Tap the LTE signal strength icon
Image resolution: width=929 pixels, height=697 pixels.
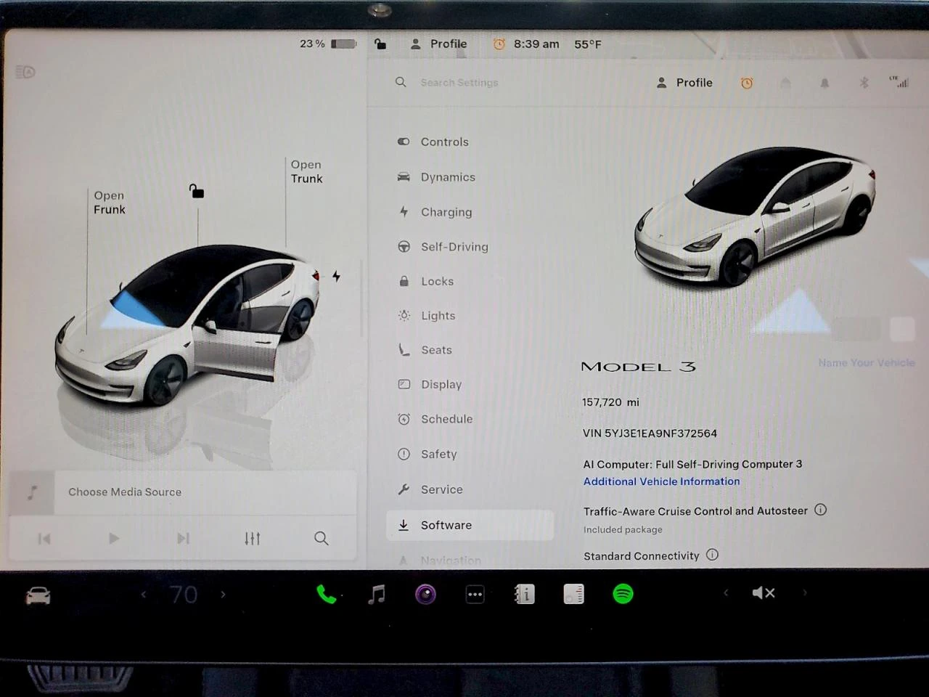pos(899,81)
